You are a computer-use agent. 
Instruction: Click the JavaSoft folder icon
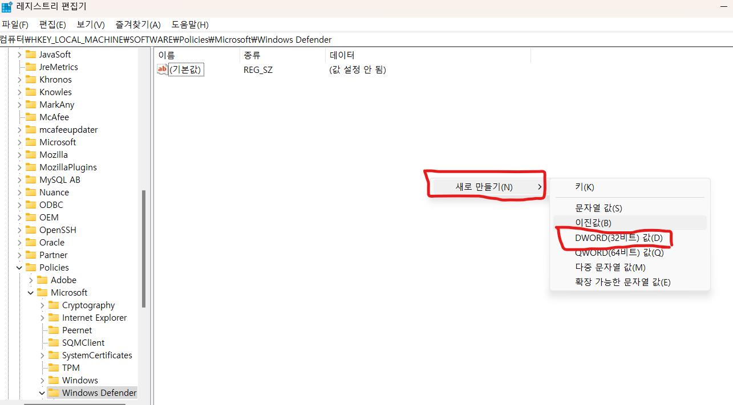point(31,55)
